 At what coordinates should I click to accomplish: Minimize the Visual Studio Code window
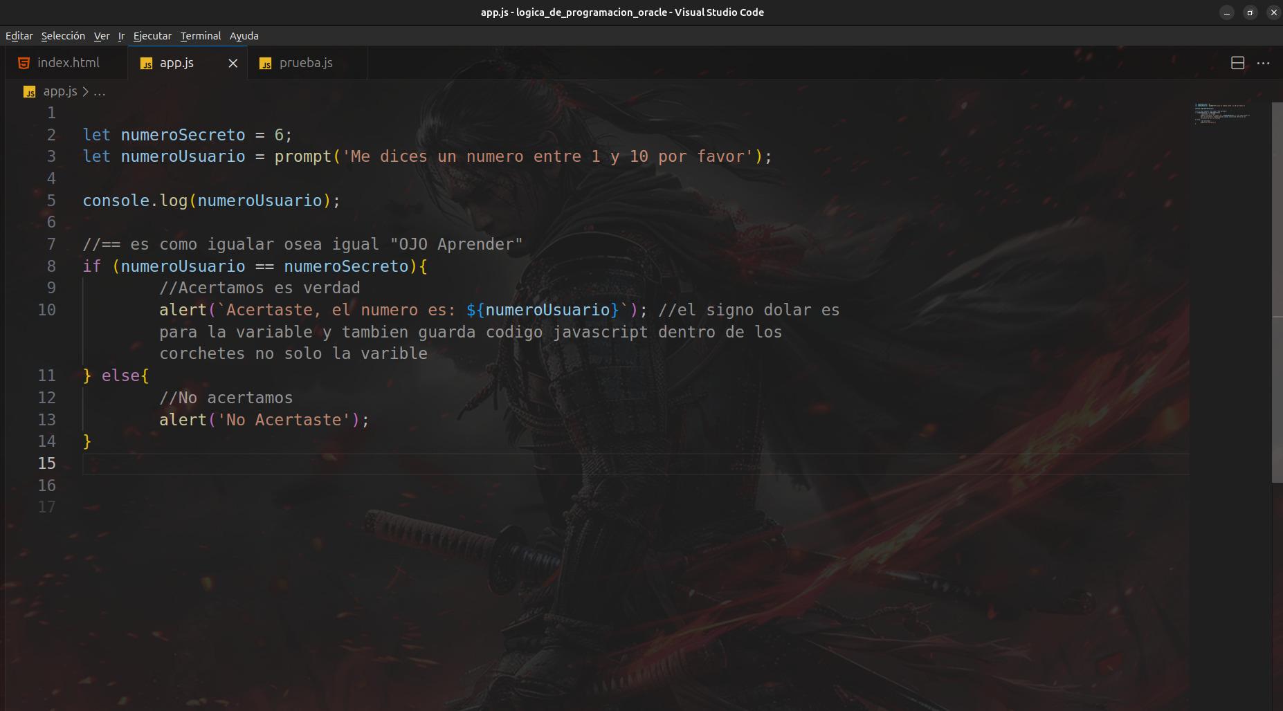tap(1227, 12)
